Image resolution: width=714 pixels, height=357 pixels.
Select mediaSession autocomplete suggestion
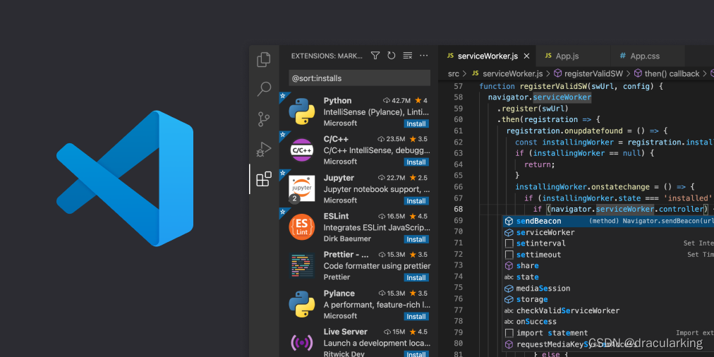pos(608,289)
